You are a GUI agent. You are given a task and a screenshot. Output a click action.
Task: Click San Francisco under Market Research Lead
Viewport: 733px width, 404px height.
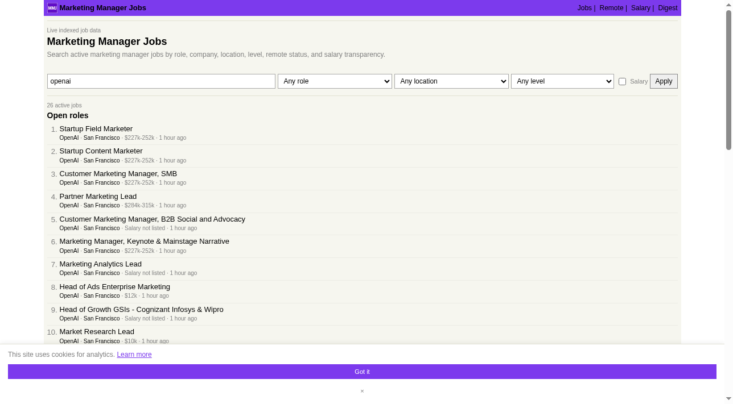(101, 341)
